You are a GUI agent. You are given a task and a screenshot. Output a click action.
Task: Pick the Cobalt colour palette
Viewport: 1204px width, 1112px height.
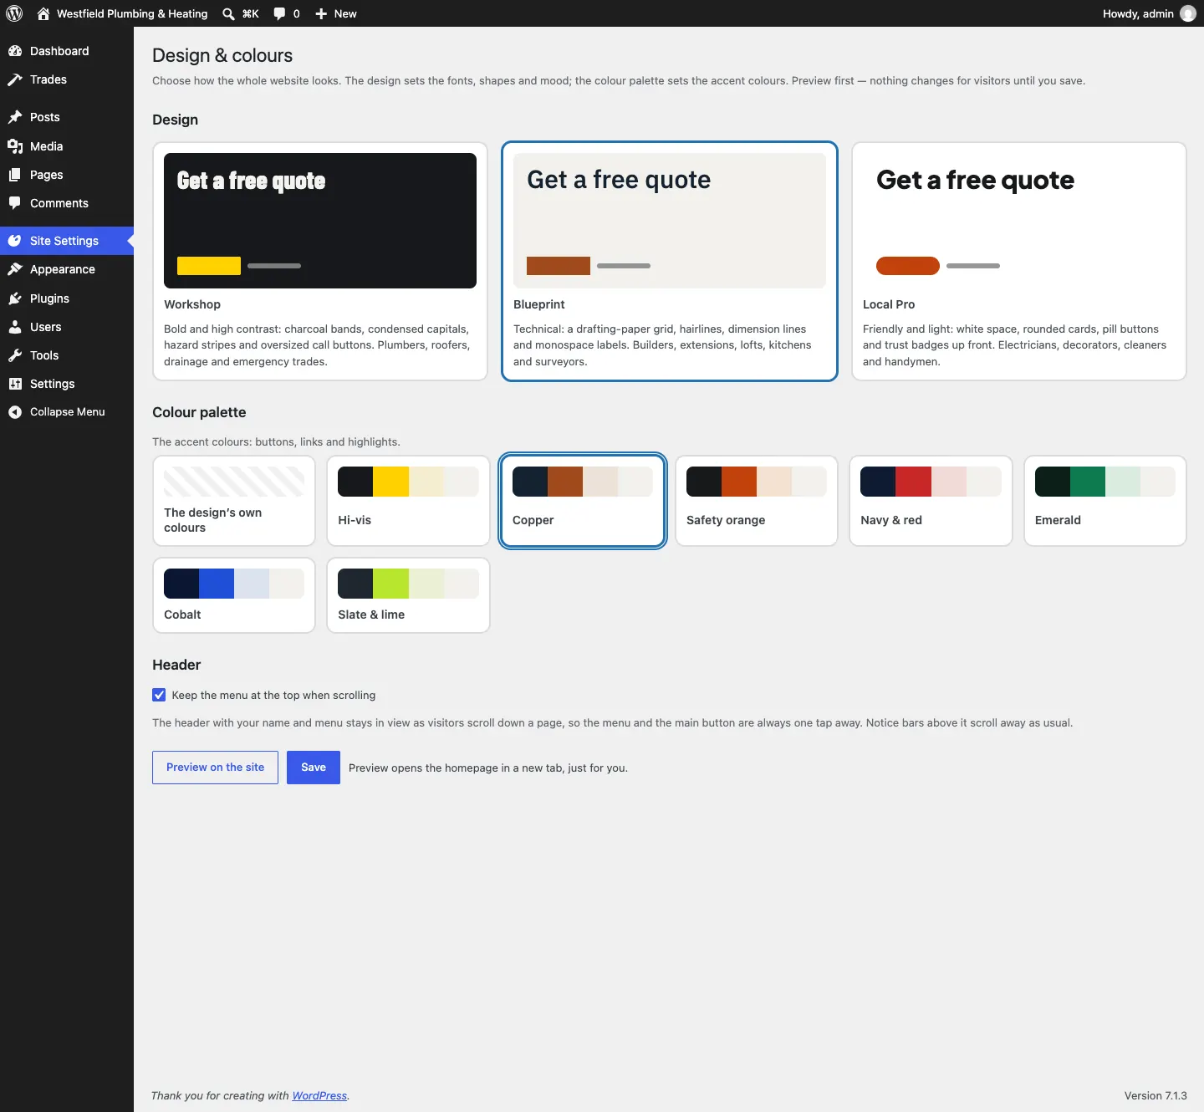pyautogui.click(x=234, y=595)
